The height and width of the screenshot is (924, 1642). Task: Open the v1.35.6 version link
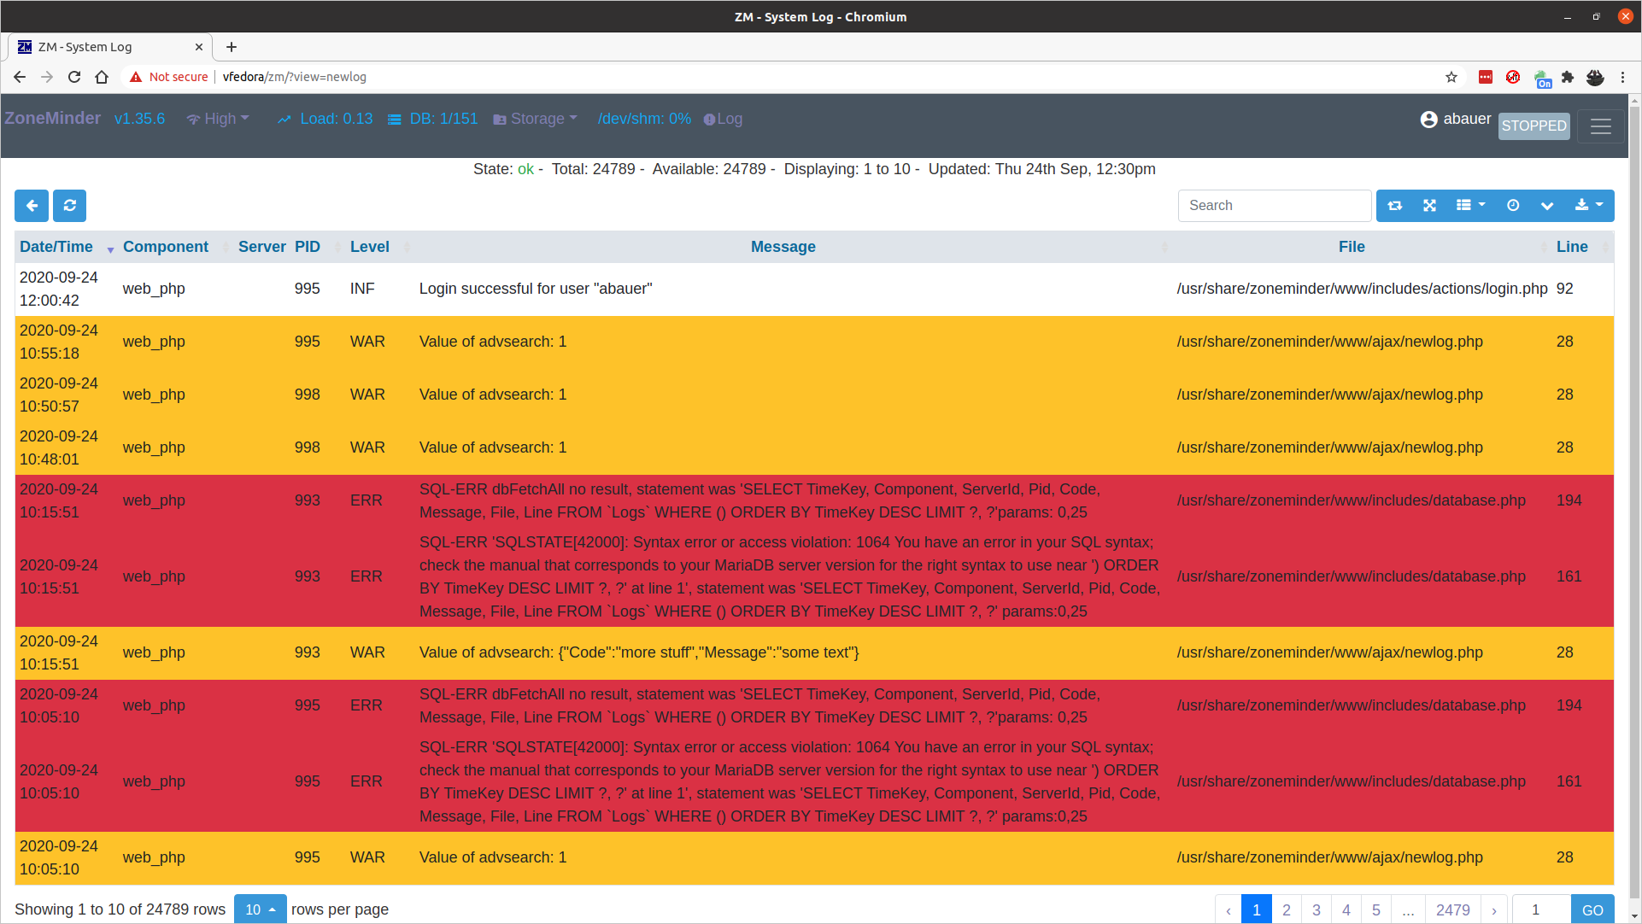[140, 120]
